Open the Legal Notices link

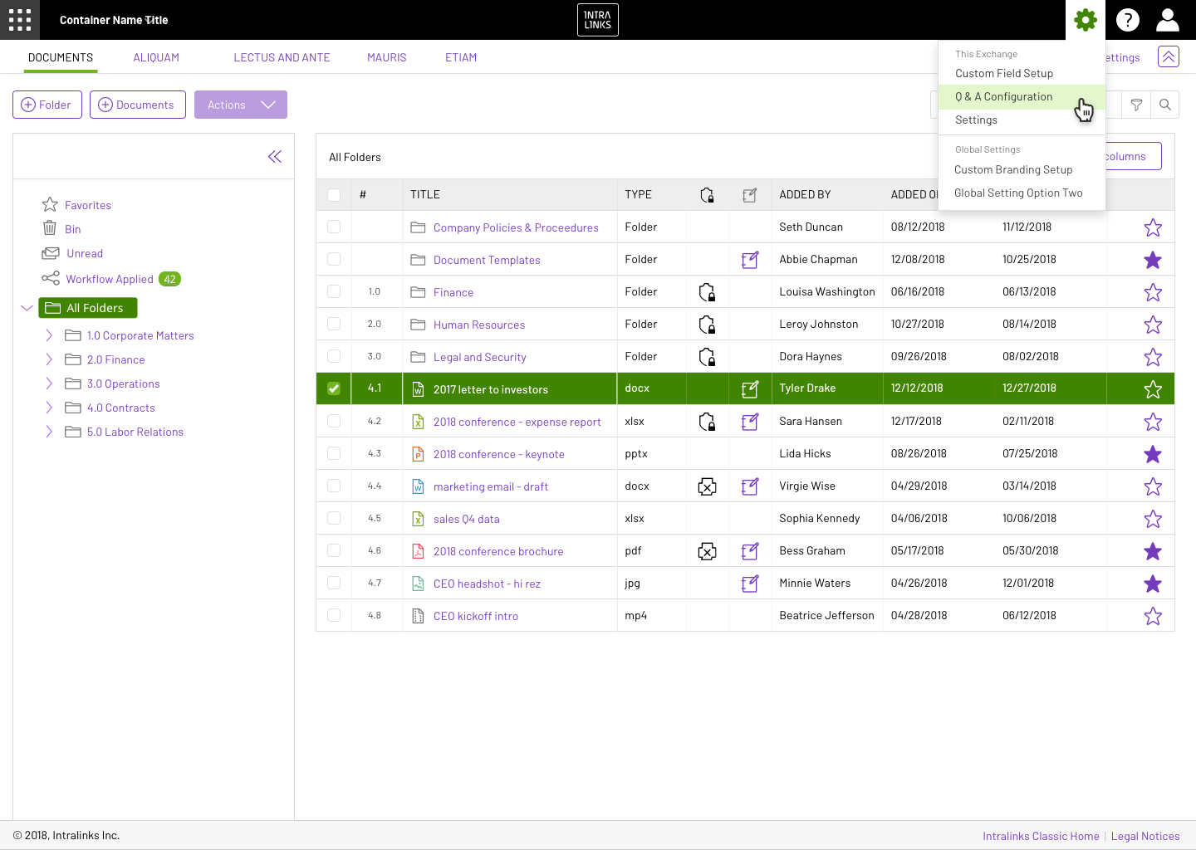point(1145,836)
